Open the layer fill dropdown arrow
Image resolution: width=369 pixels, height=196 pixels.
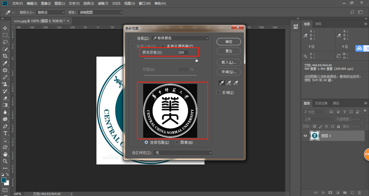(x=364, y=126)
